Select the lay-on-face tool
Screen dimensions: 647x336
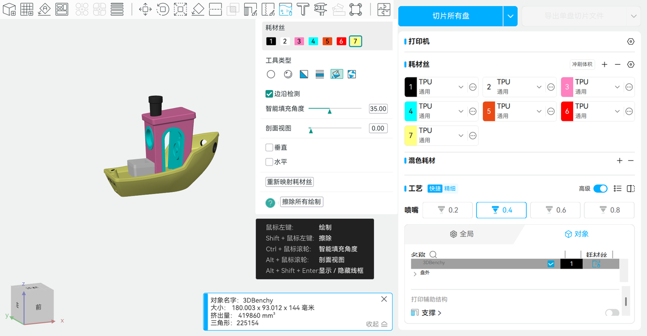pyautogui.click(x=198, y=9)
